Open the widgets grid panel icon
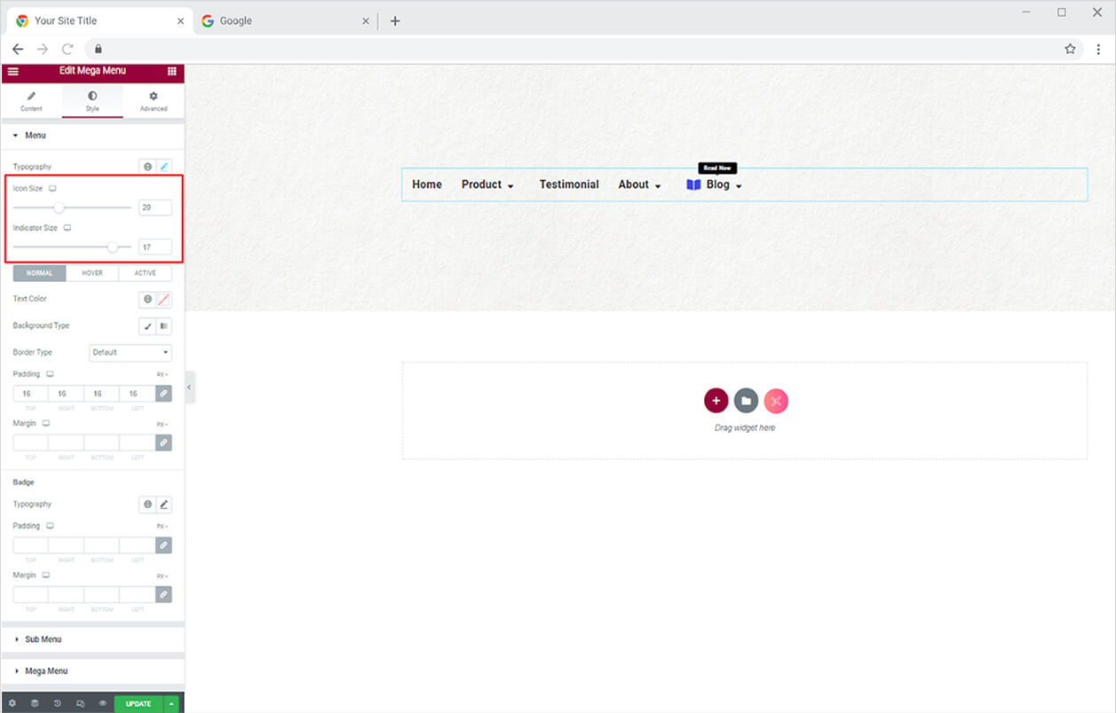Screen dimensions: 1116x713 [171, 71]
